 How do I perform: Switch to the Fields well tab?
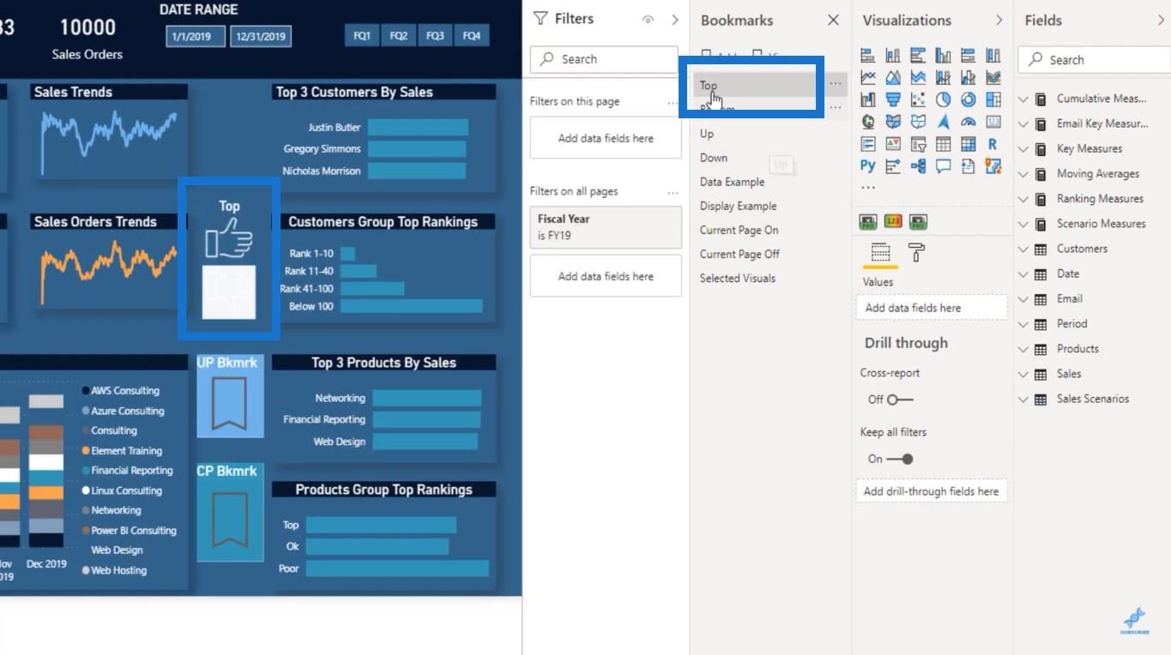click(x=880, y=252)
